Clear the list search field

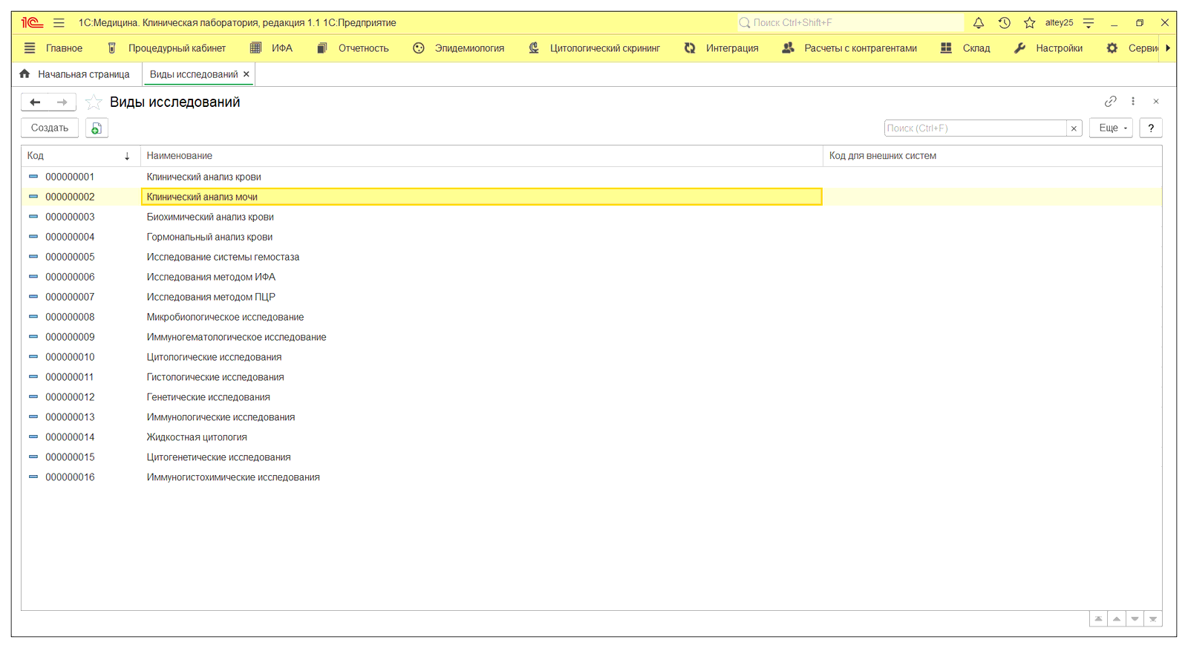[1074, 128]
